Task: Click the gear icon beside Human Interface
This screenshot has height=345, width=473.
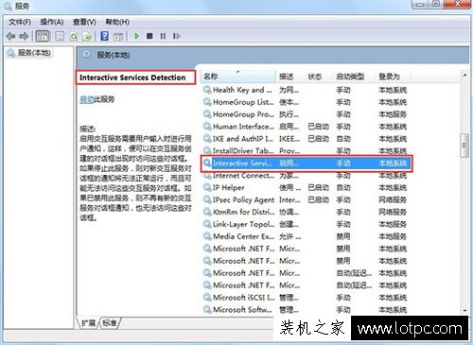Action: click(x=207, y=127)
